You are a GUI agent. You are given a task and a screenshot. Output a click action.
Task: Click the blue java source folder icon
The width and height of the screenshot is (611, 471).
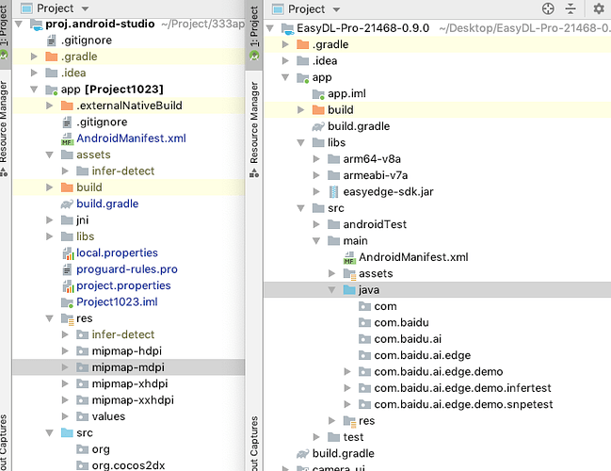pyautogui.click(x=349, y=290)
